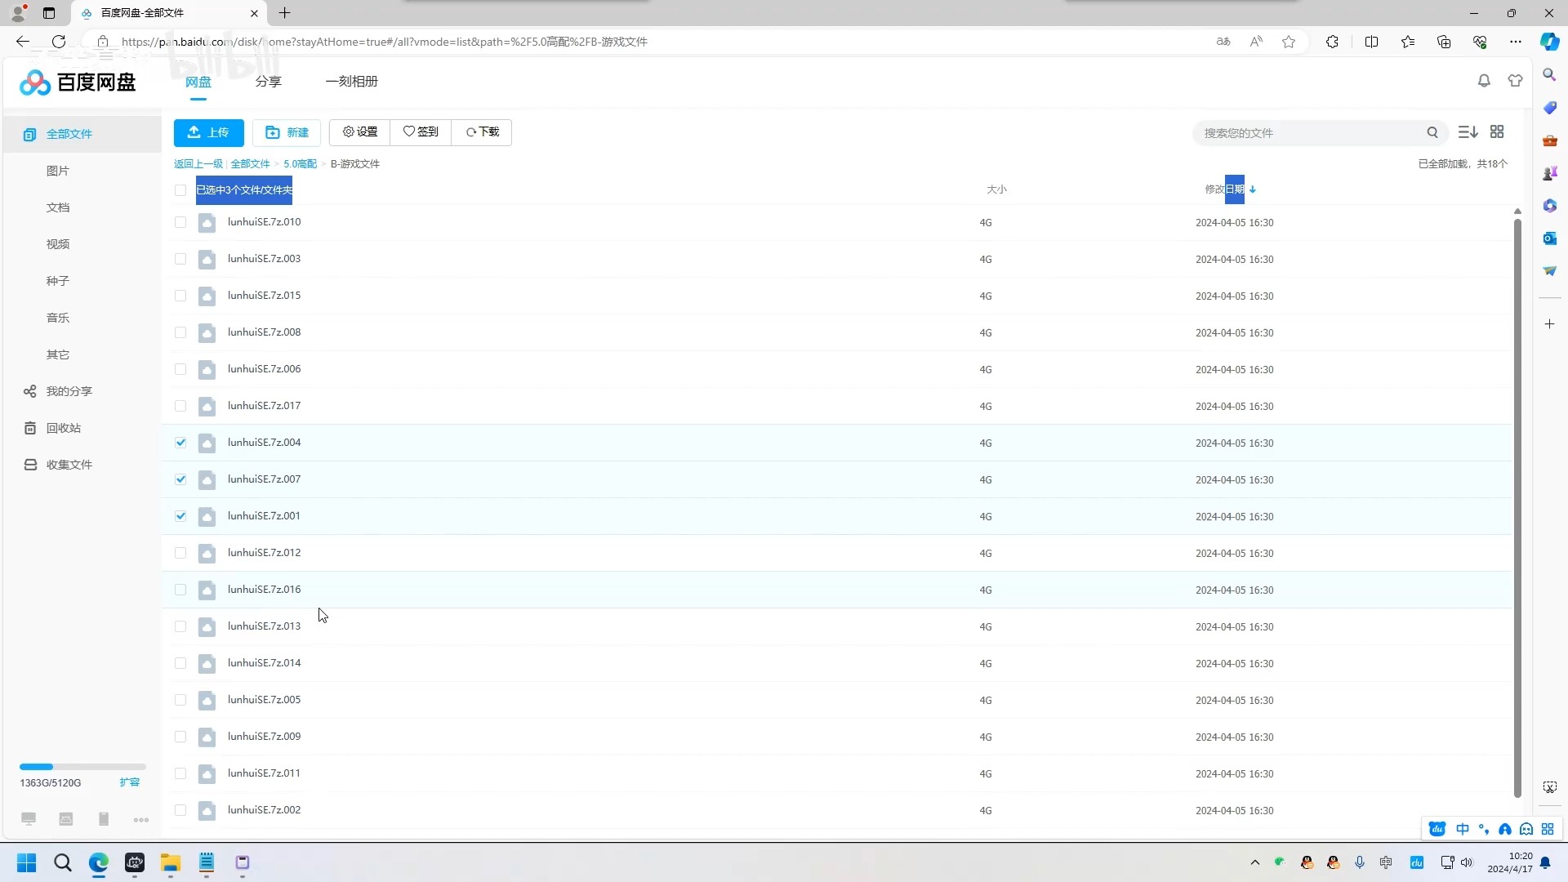1568x882 pixels.
Task: Click the 设置 button
Action: point(359,132)
